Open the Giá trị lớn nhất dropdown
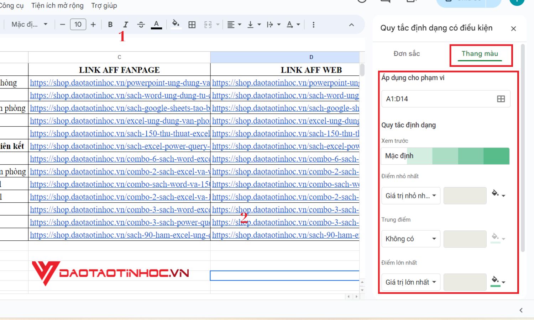534x320 pixels. pos(410,282)
